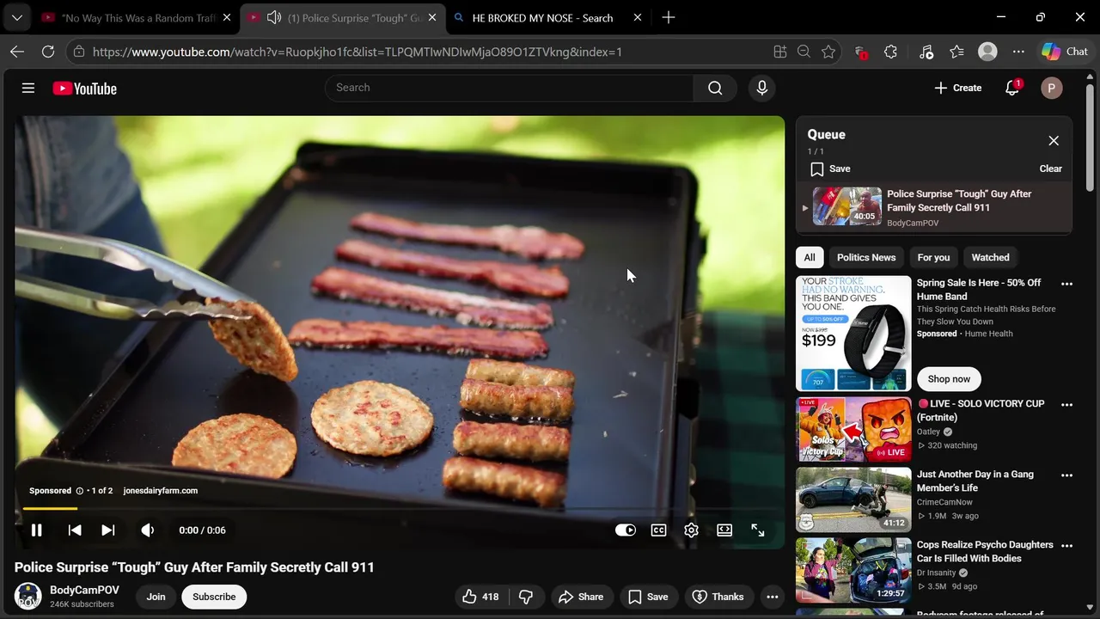1100x619 pixels.
Task: Go back in browser
Action: [x=17, y=52]
